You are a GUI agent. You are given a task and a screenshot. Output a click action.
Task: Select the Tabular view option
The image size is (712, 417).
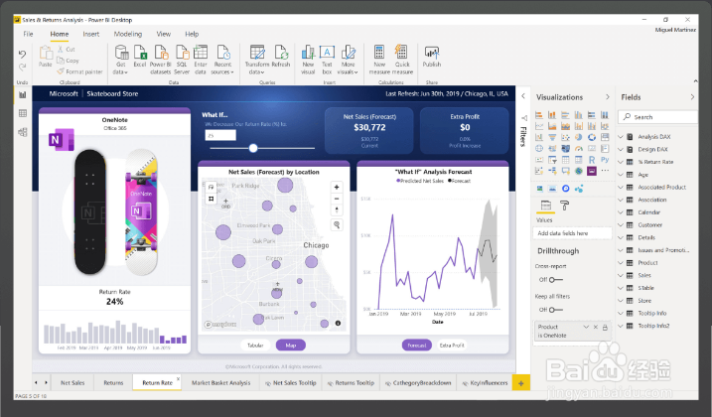coord(255,346)
